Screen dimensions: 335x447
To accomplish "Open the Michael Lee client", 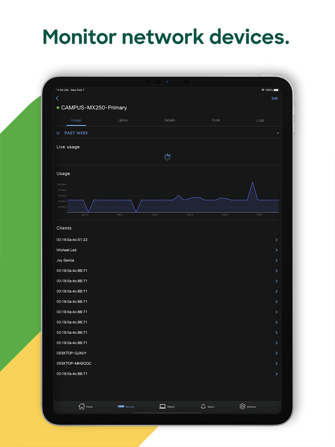I will (167, 250).
